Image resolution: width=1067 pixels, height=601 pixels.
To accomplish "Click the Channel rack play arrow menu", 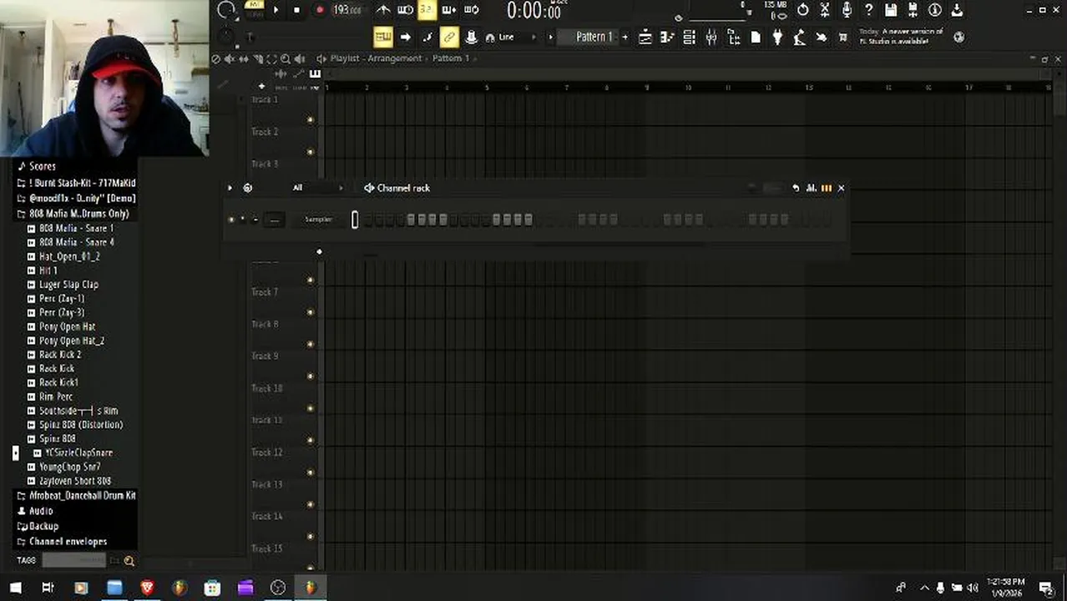I will 230,188.
